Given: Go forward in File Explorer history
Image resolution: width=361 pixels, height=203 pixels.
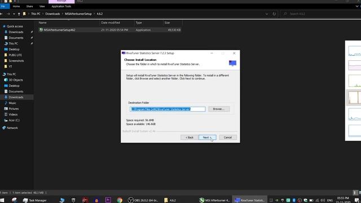Looking at the screenshot, I should (x=8, y=14).
